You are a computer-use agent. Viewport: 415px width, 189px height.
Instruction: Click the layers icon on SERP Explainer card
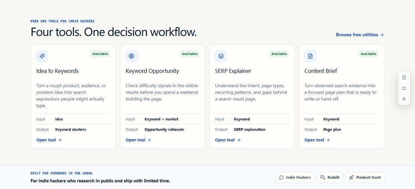point(221,56)
